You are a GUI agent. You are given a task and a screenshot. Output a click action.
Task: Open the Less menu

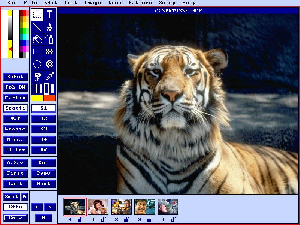(115, 3)
